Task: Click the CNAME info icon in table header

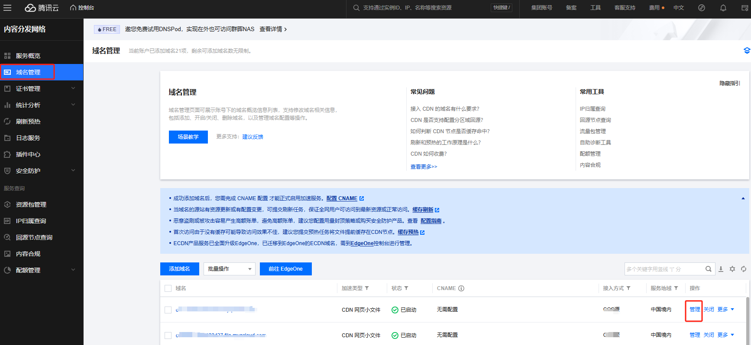Action: 461,288
